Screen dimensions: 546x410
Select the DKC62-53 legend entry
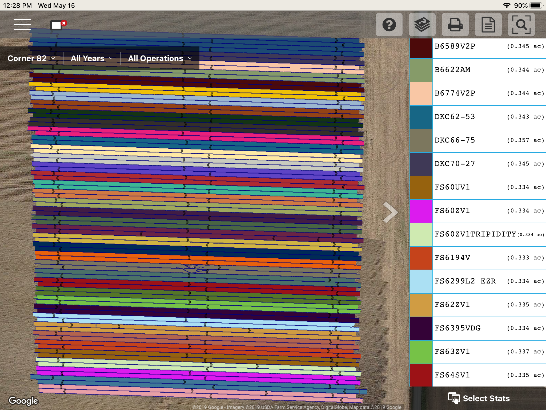[x=478, y=117]
